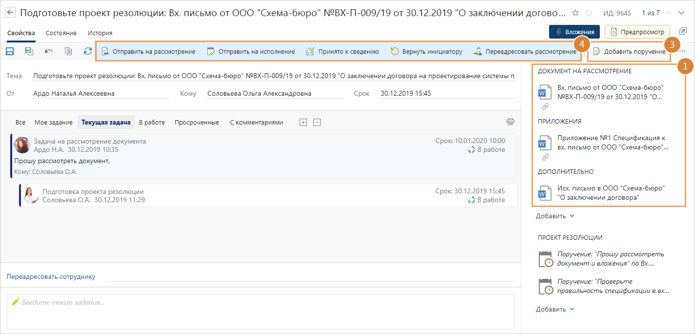The height and width of the screenshot is (334, 695).
Task: Select the Просроченные filter tab
Action: click(x=197, y=123)
